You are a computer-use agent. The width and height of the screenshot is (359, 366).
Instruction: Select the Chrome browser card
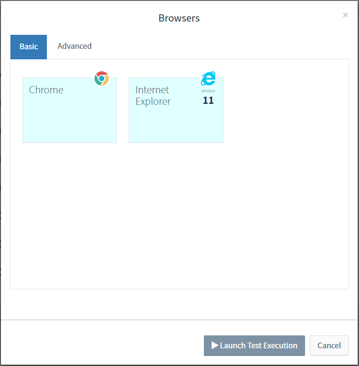click(70, 110)
